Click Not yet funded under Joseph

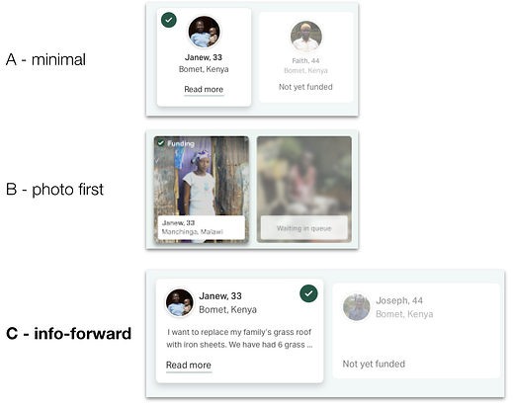374,364
